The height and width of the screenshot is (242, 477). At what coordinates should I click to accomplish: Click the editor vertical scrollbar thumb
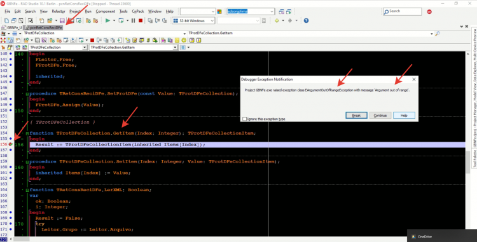(468, 162)
